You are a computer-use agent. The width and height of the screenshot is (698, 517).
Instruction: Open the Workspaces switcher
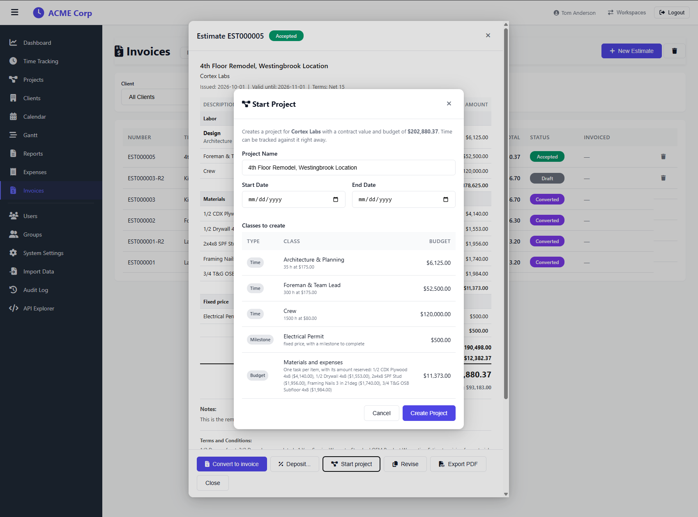click(627, 13)
